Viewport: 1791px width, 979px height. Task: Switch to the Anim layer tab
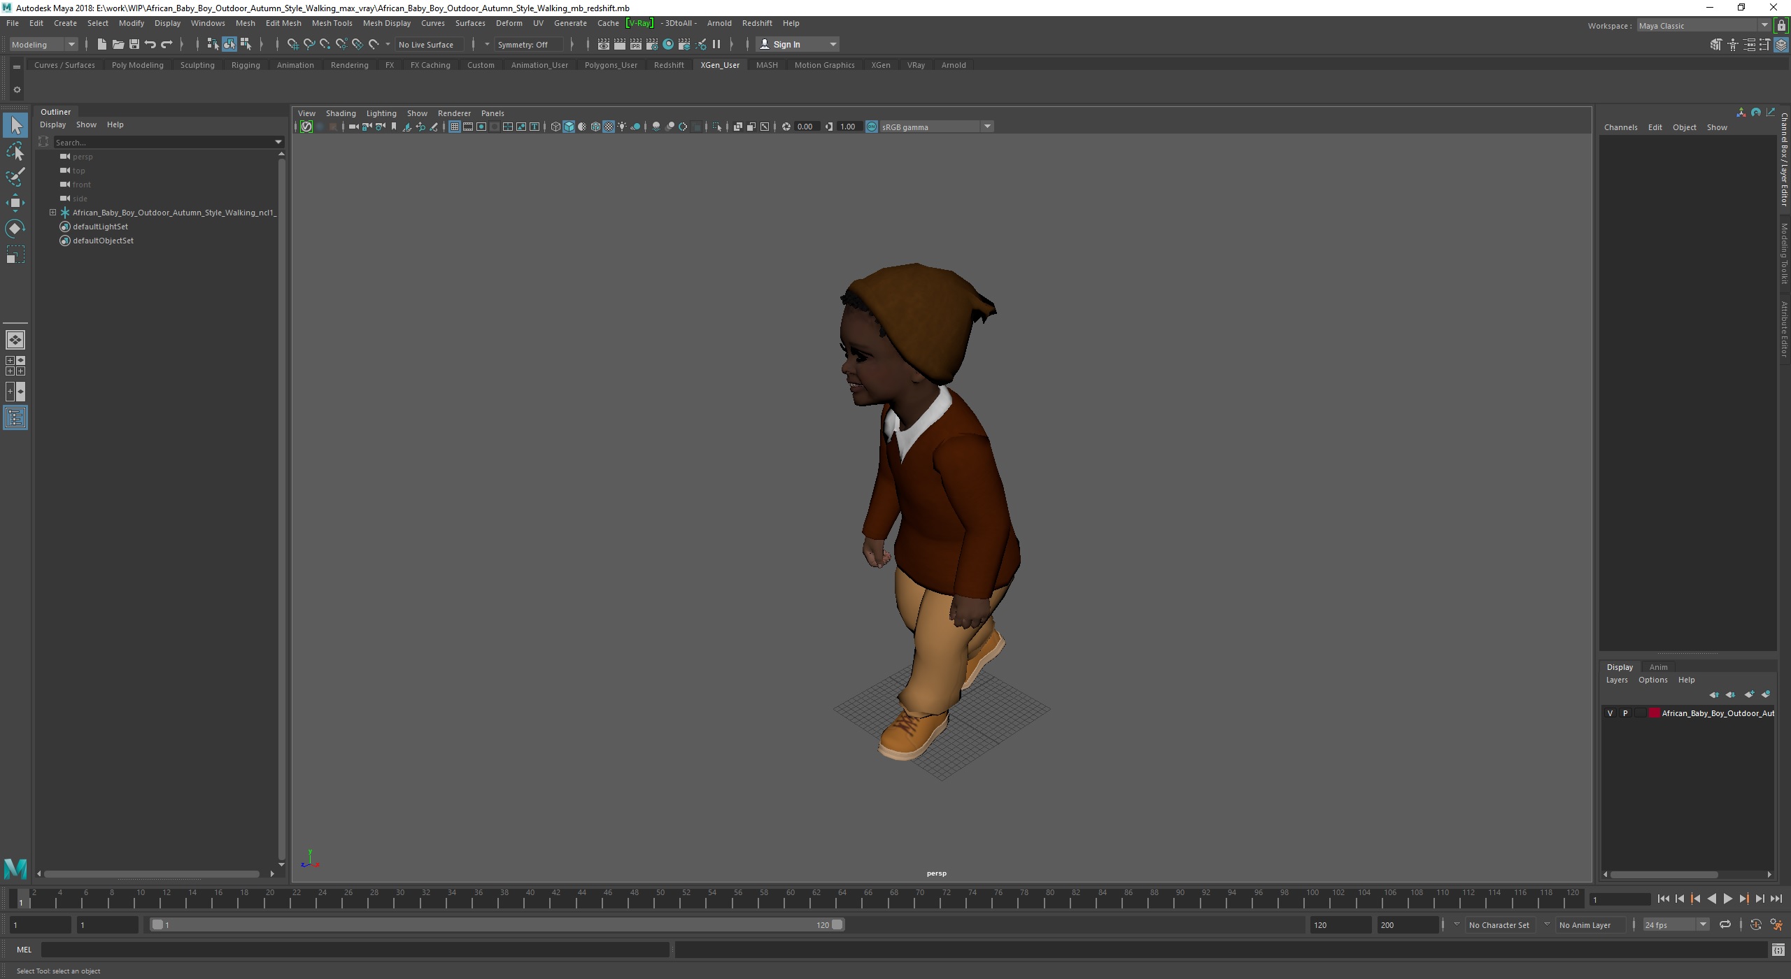point(1658,667)
